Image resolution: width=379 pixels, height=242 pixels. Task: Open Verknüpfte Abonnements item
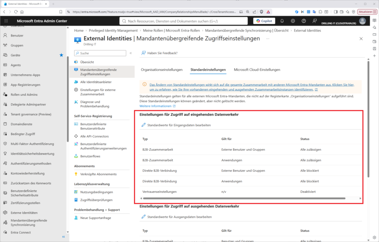tap(99, 174)
